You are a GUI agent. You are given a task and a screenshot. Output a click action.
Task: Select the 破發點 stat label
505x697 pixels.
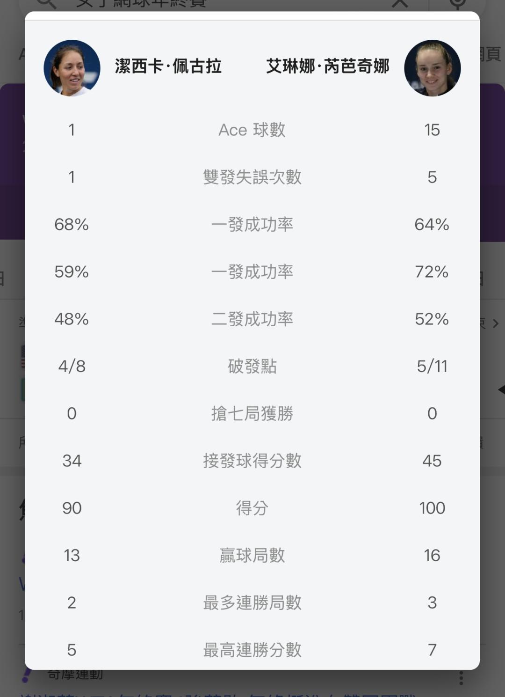pyautogui.click(x=252, y=367)
